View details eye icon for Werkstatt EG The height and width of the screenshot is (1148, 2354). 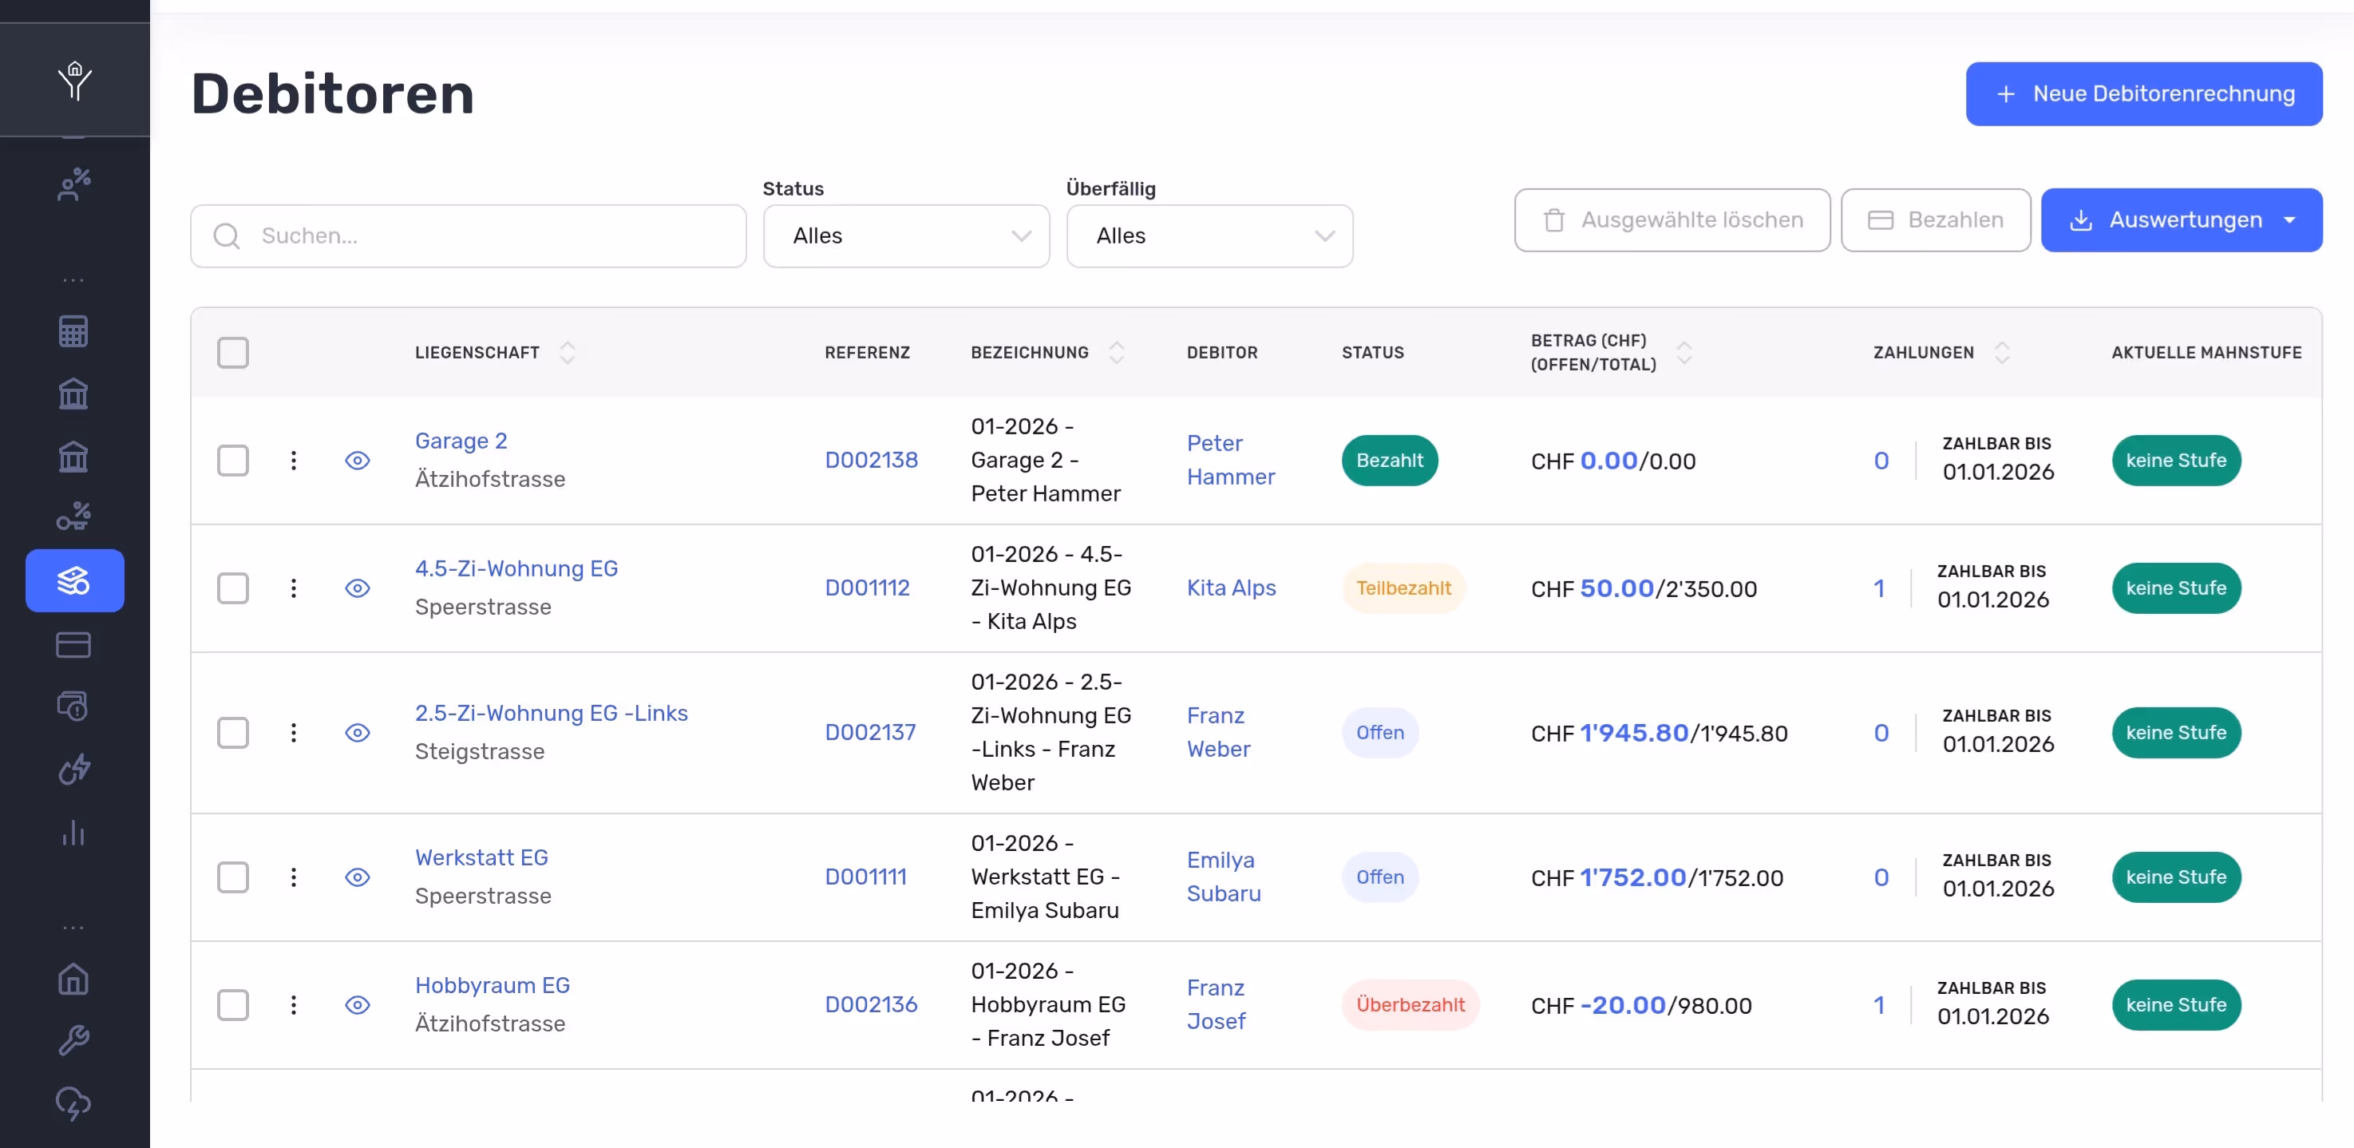click(x=358, y=877)
